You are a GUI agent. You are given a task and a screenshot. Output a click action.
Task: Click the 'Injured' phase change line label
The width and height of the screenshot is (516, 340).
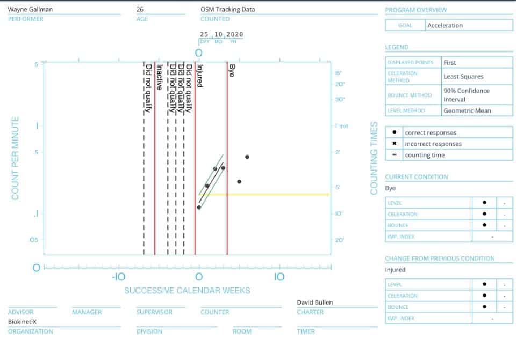tap(199, 76)
